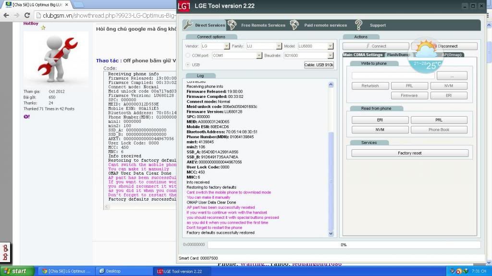Reload the clubgsm.vn page
492x276 pixels.
tap(27, 15)
